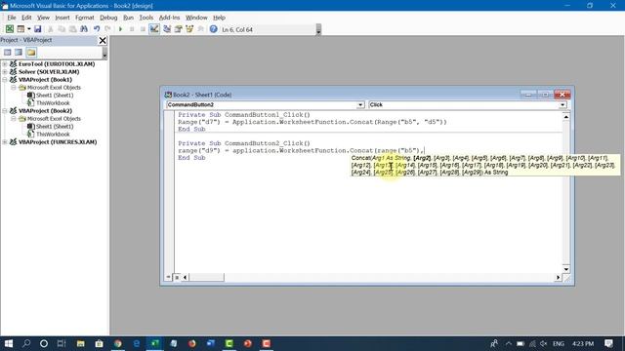Open the Insert menu
The width and height of the screenshot is (625, 351).
point(62,18)
